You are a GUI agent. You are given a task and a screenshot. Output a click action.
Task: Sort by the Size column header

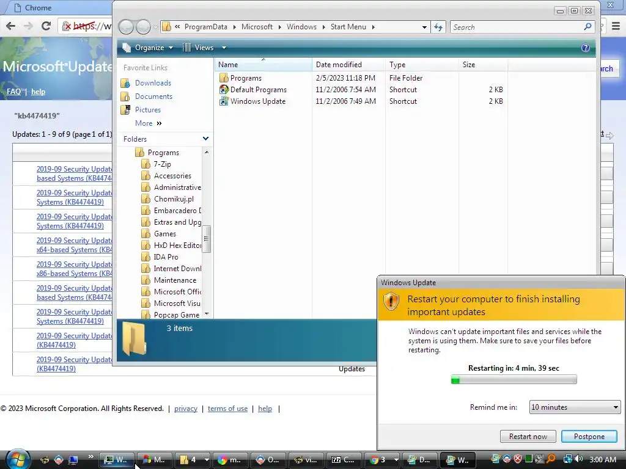click(483, 65)
